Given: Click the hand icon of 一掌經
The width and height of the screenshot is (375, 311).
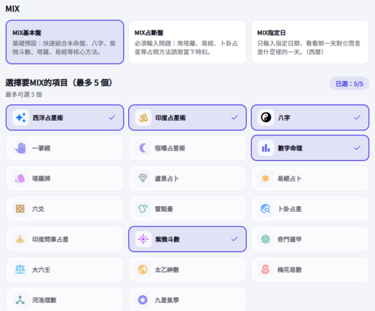Looking at the screenshot, I should [21, 148].
